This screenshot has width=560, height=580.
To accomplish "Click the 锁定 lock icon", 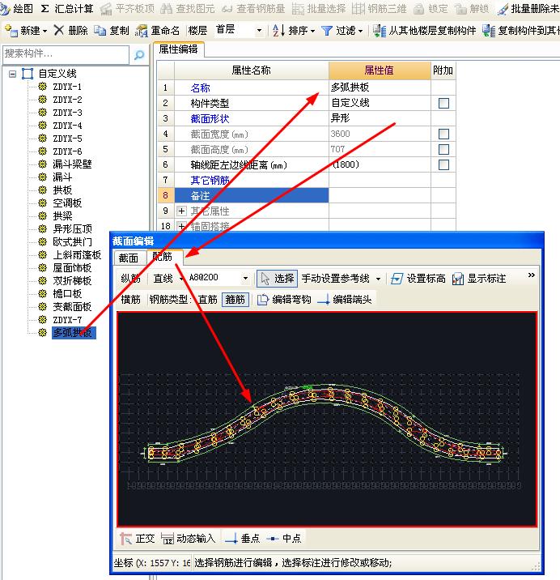I will click(x=419, y=9).
